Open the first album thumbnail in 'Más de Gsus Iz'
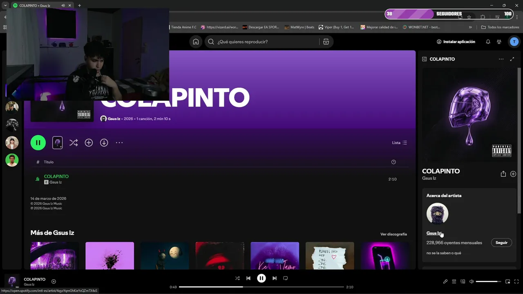 pos(55,256)
